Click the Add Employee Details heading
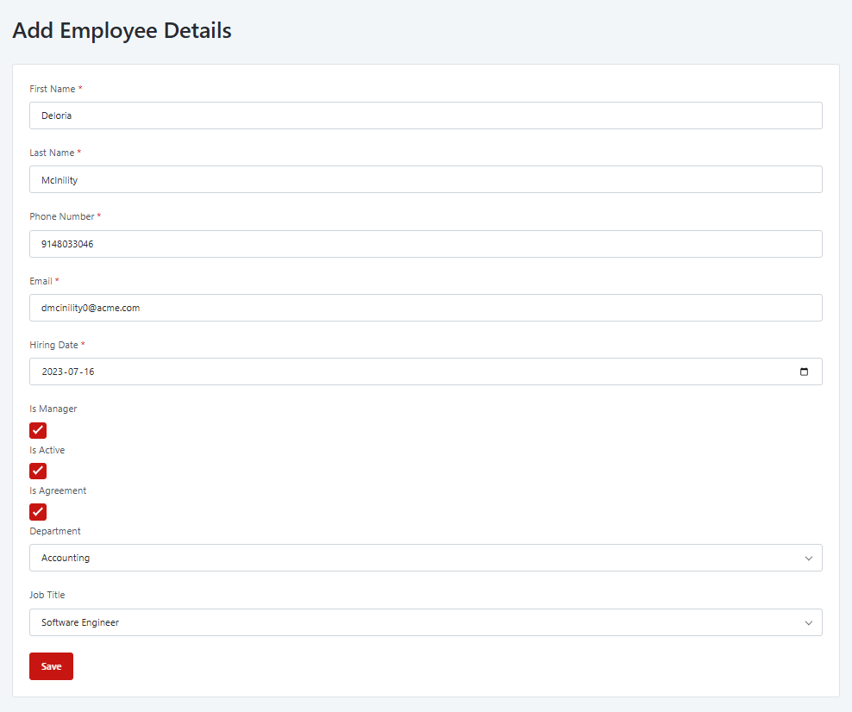 pos(122,31)
